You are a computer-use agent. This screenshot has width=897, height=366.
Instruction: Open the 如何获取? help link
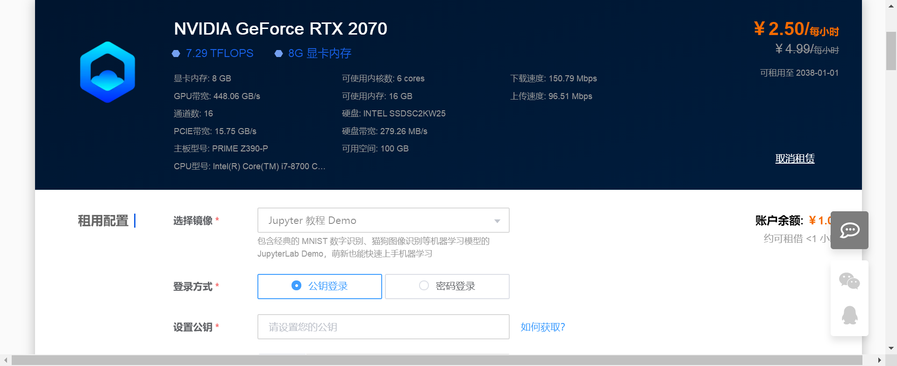(x=543, y=327)
